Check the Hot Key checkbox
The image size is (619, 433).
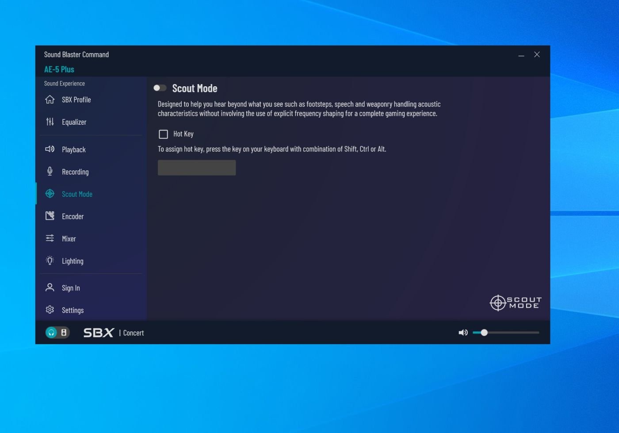163,134
